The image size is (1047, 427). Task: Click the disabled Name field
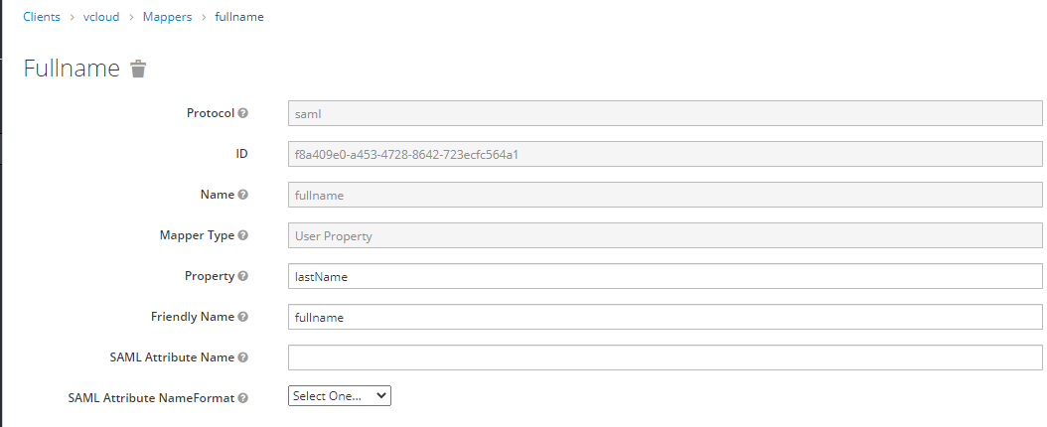tap(665, 195)
